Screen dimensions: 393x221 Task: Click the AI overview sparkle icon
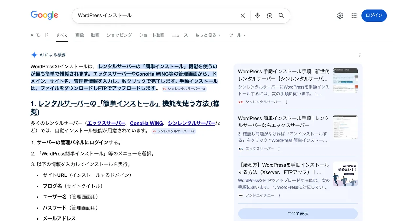(34, 55)
